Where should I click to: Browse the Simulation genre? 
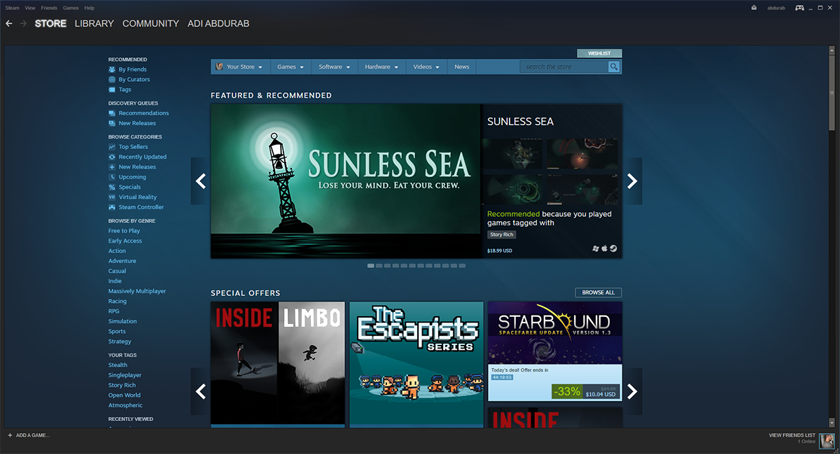[122, 321]
